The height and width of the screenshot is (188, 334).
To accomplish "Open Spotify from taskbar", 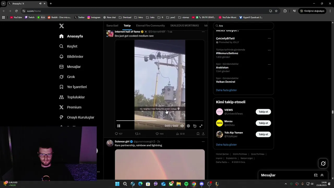I will pos(186,184).
